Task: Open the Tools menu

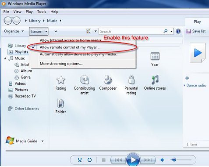Action: point(42,11)
